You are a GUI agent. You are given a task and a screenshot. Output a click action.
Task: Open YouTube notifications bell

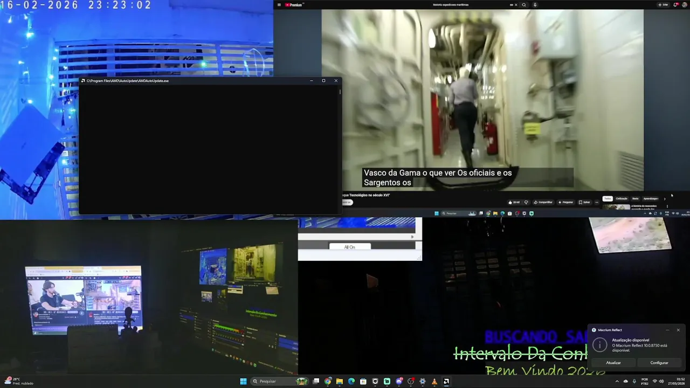click(x=675, y=5)
